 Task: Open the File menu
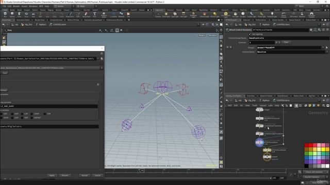4,6
